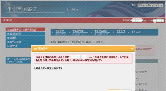Click the arrow before 签证类别 breadcrumb
Viewport: 166px width, 91px height.
[114, 32]
